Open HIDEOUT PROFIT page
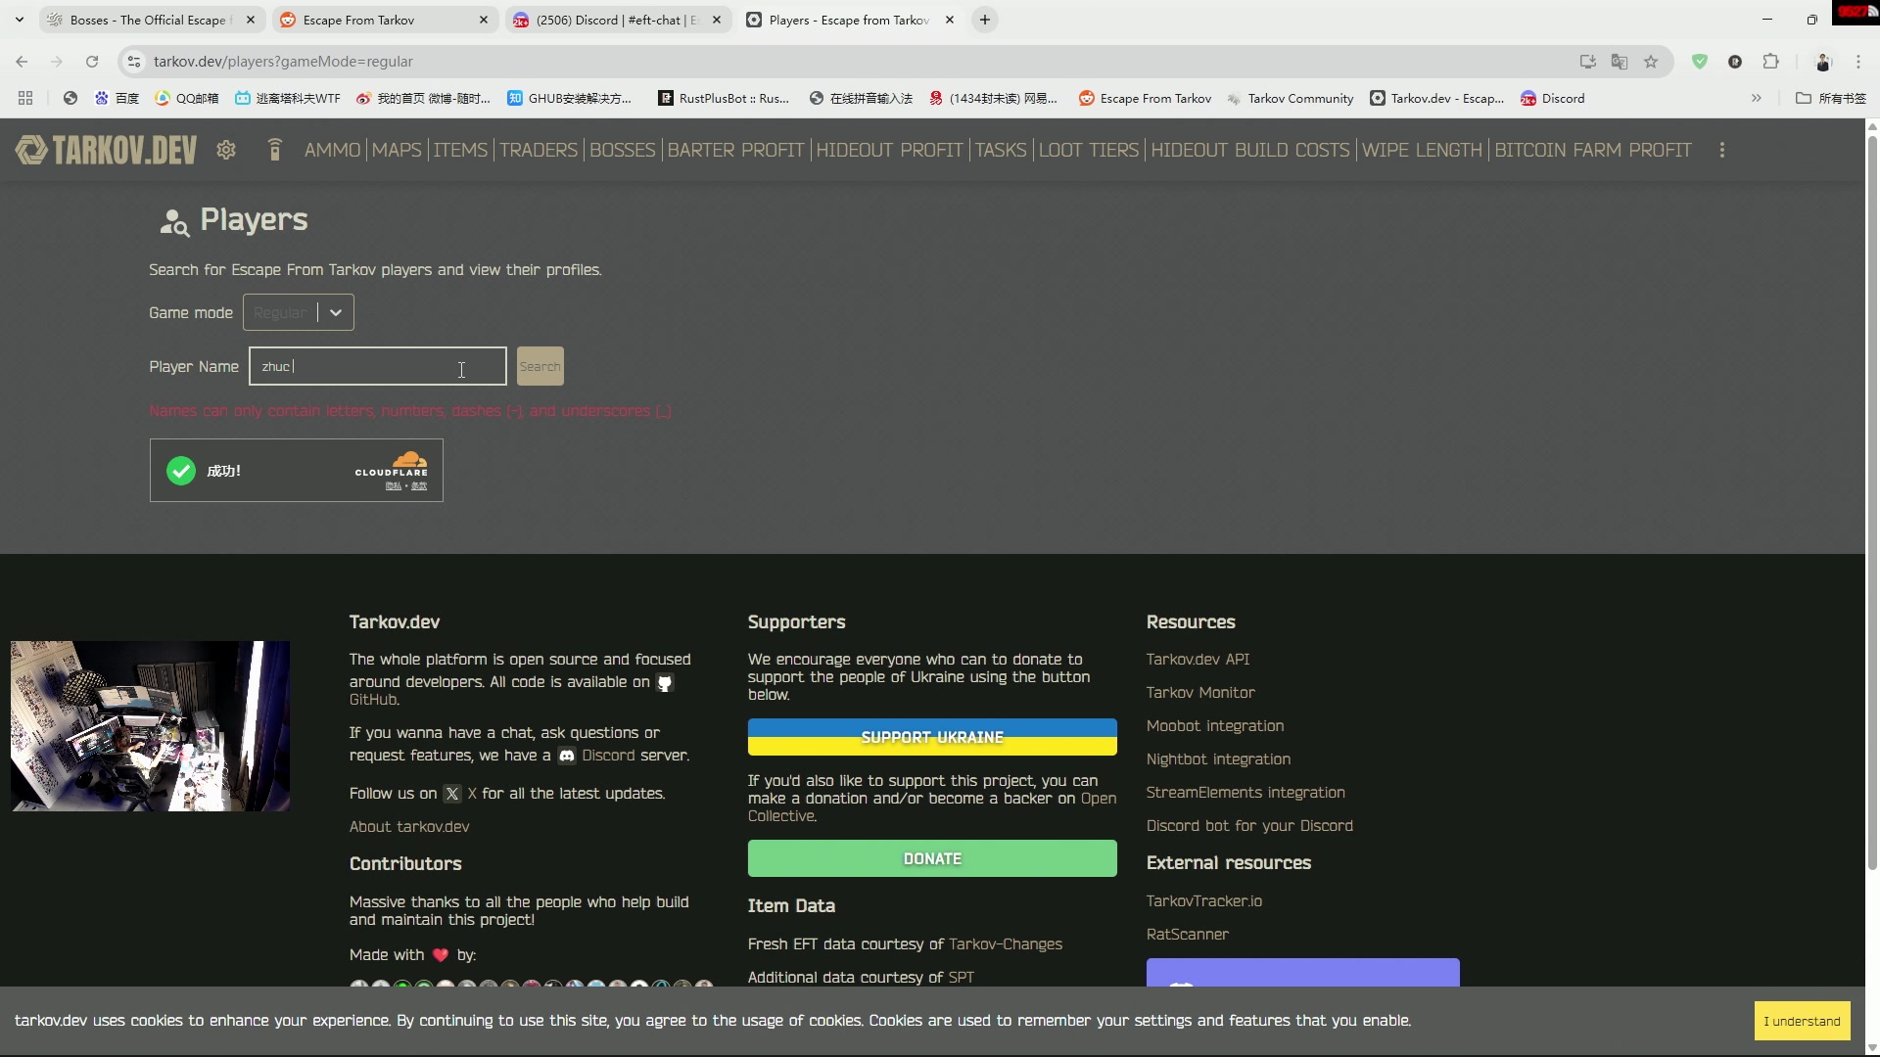 point(890,150)
